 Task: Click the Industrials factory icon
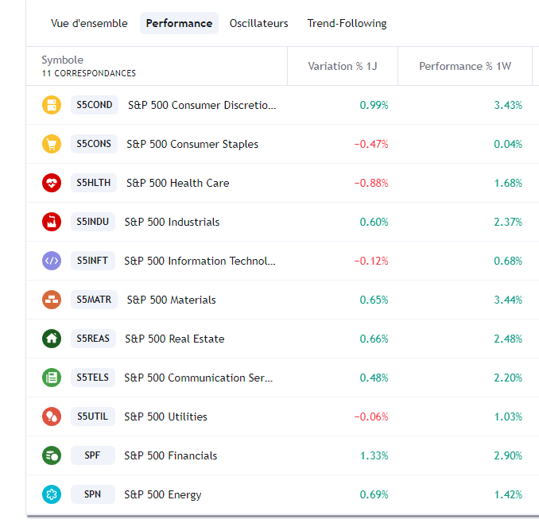pos(51,222)
